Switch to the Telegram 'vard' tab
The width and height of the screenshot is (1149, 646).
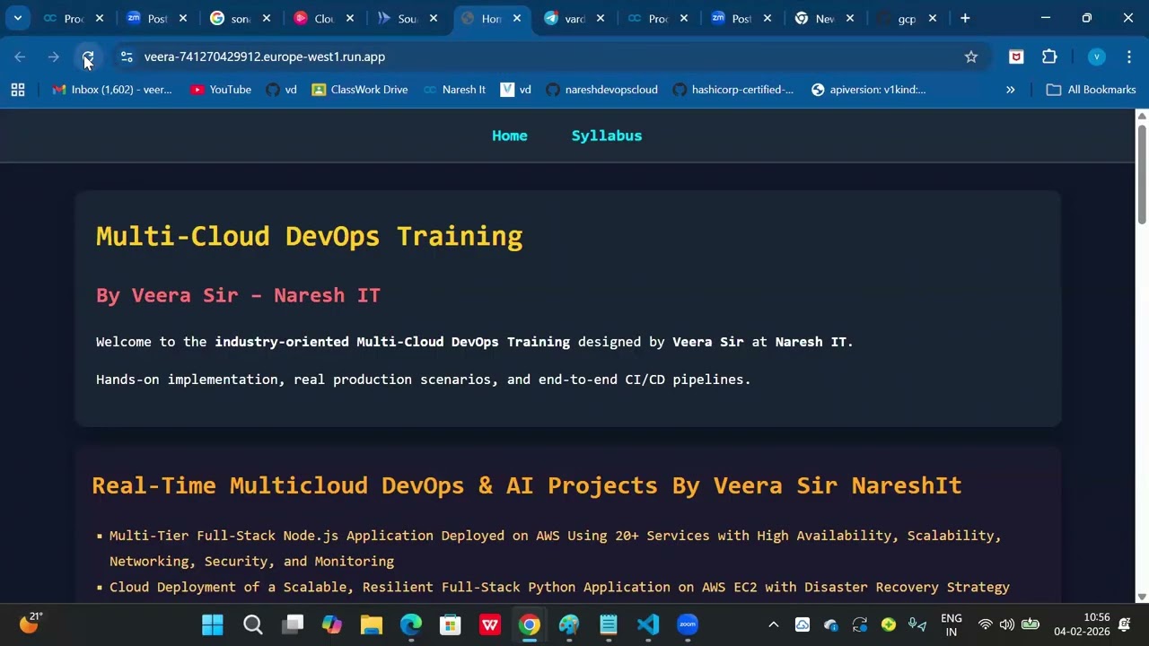coord(573,18)
